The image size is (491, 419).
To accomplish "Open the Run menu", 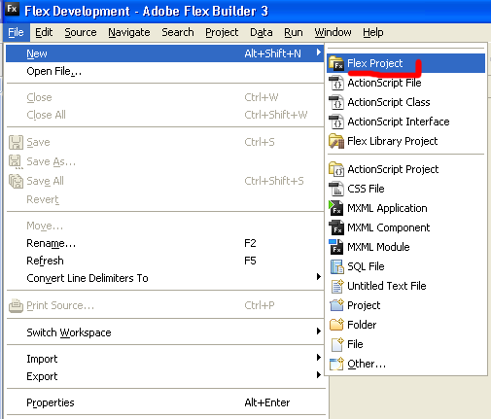I will (294, 32).
